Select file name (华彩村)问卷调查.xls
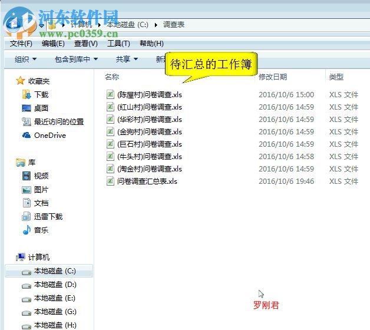 point(150,120)
